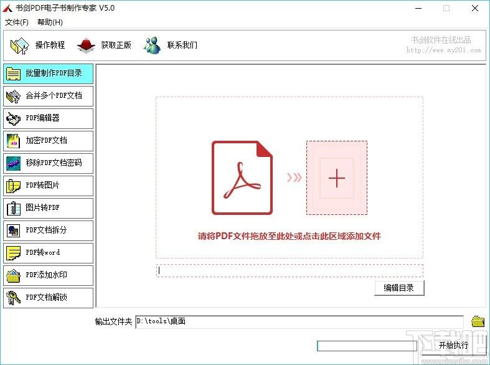
Task: Select 移除PDF文档密码 sidebar tool
Action: pyautogui.click(x=48, y=163)
